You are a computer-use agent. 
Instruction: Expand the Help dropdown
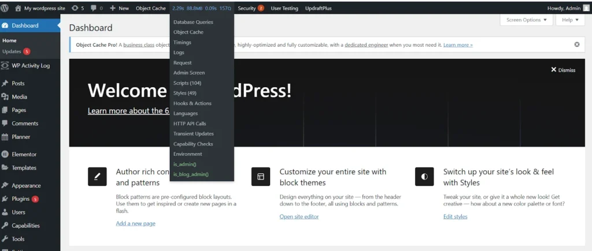pyautogui.click(x=570, y=20)
